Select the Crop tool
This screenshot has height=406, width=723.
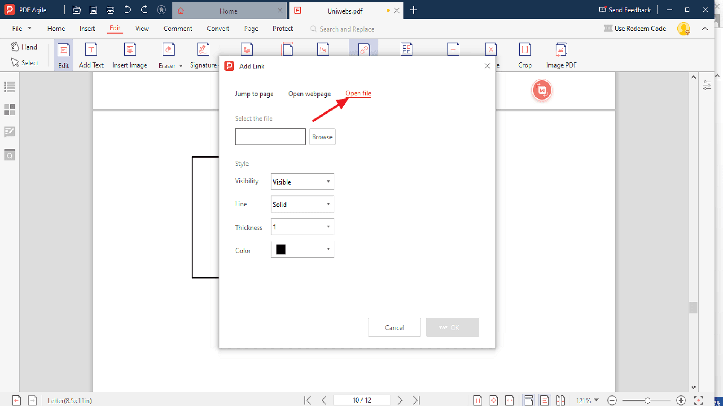click(525, 55)
